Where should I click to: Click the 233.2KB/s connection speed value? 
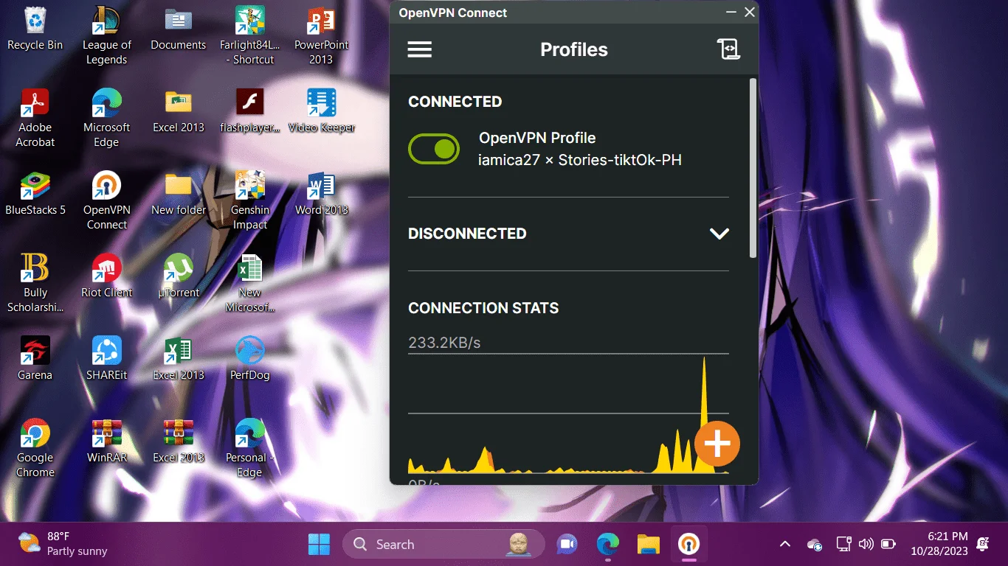pos(444,343)
